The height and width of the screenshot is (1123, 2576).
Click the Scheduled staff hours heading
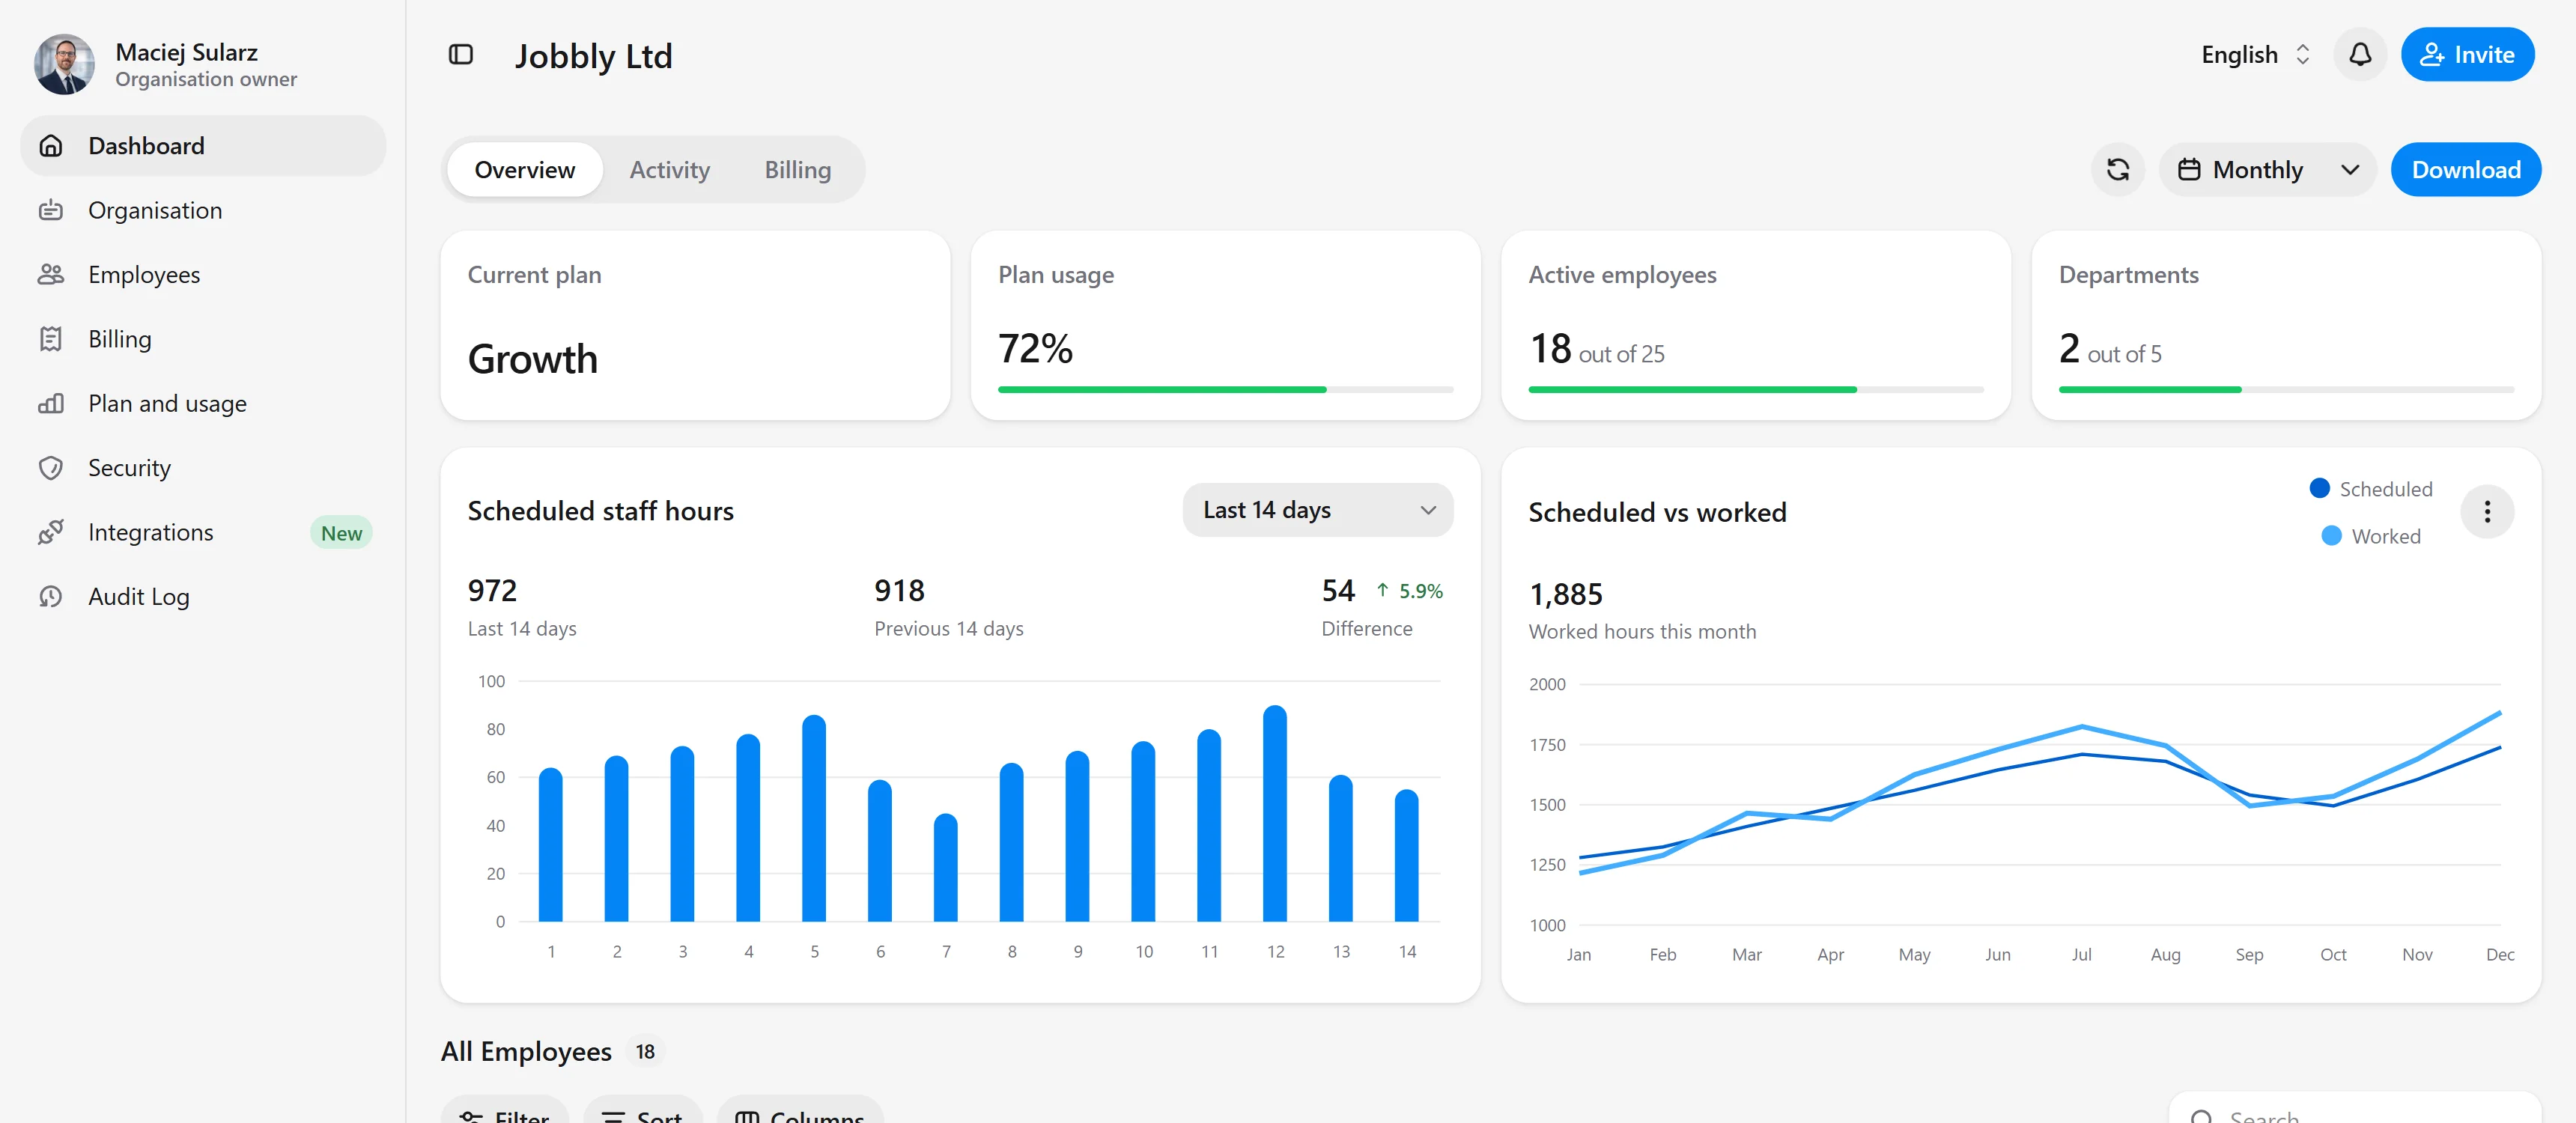tap(600, 511)
